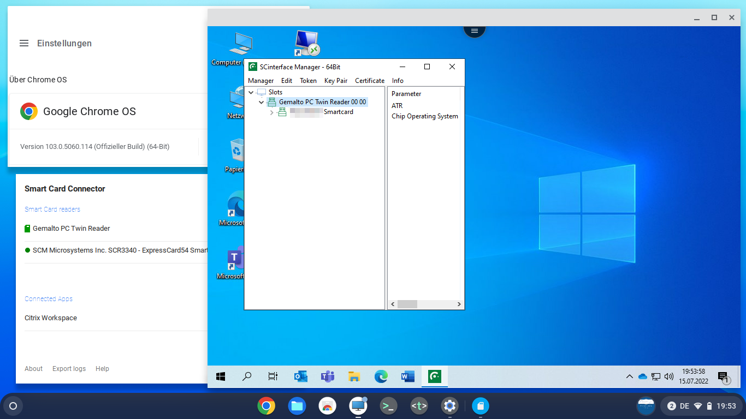Click the SCinterface Manager title bar icon
The width and height of the screenshot is (746, 419).
click(253, 67)
